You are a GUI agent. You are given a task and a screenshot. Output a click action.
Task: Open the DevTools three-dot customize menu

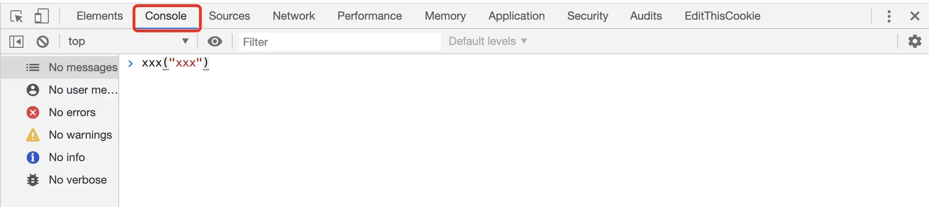tap(889, 16)
